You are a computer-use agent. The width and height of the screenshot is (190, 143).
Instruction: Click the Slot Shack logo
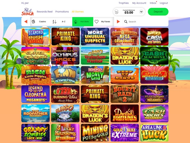27,12
